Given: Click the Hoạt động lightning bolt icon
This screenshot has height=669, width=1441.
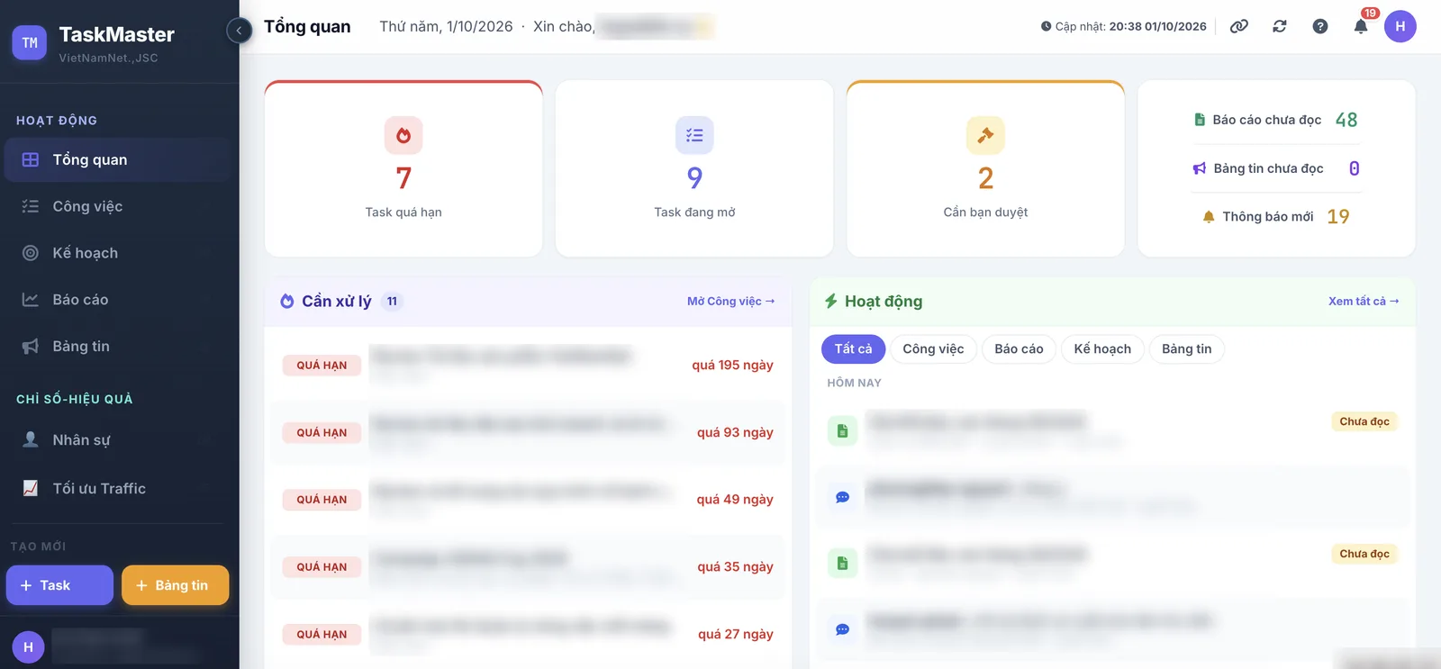Looking at the screenshot, I should 831,302.
